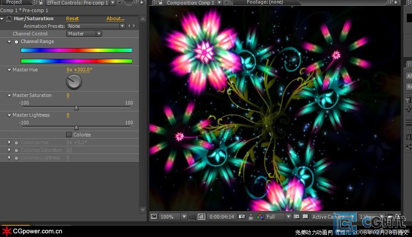This screenshot has height=237, width=412.
Task: Open the 100% magnification dropdown
Action: [173, 217]
